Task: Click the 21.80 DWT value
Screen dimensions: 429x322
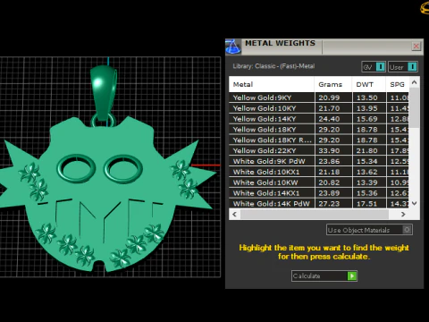Action: tap(367, 150)
